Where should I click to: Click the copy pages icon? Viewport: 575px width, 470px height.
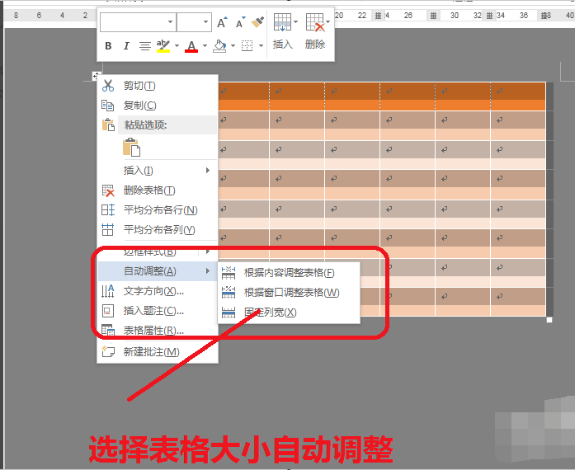(x=108, y=106)
